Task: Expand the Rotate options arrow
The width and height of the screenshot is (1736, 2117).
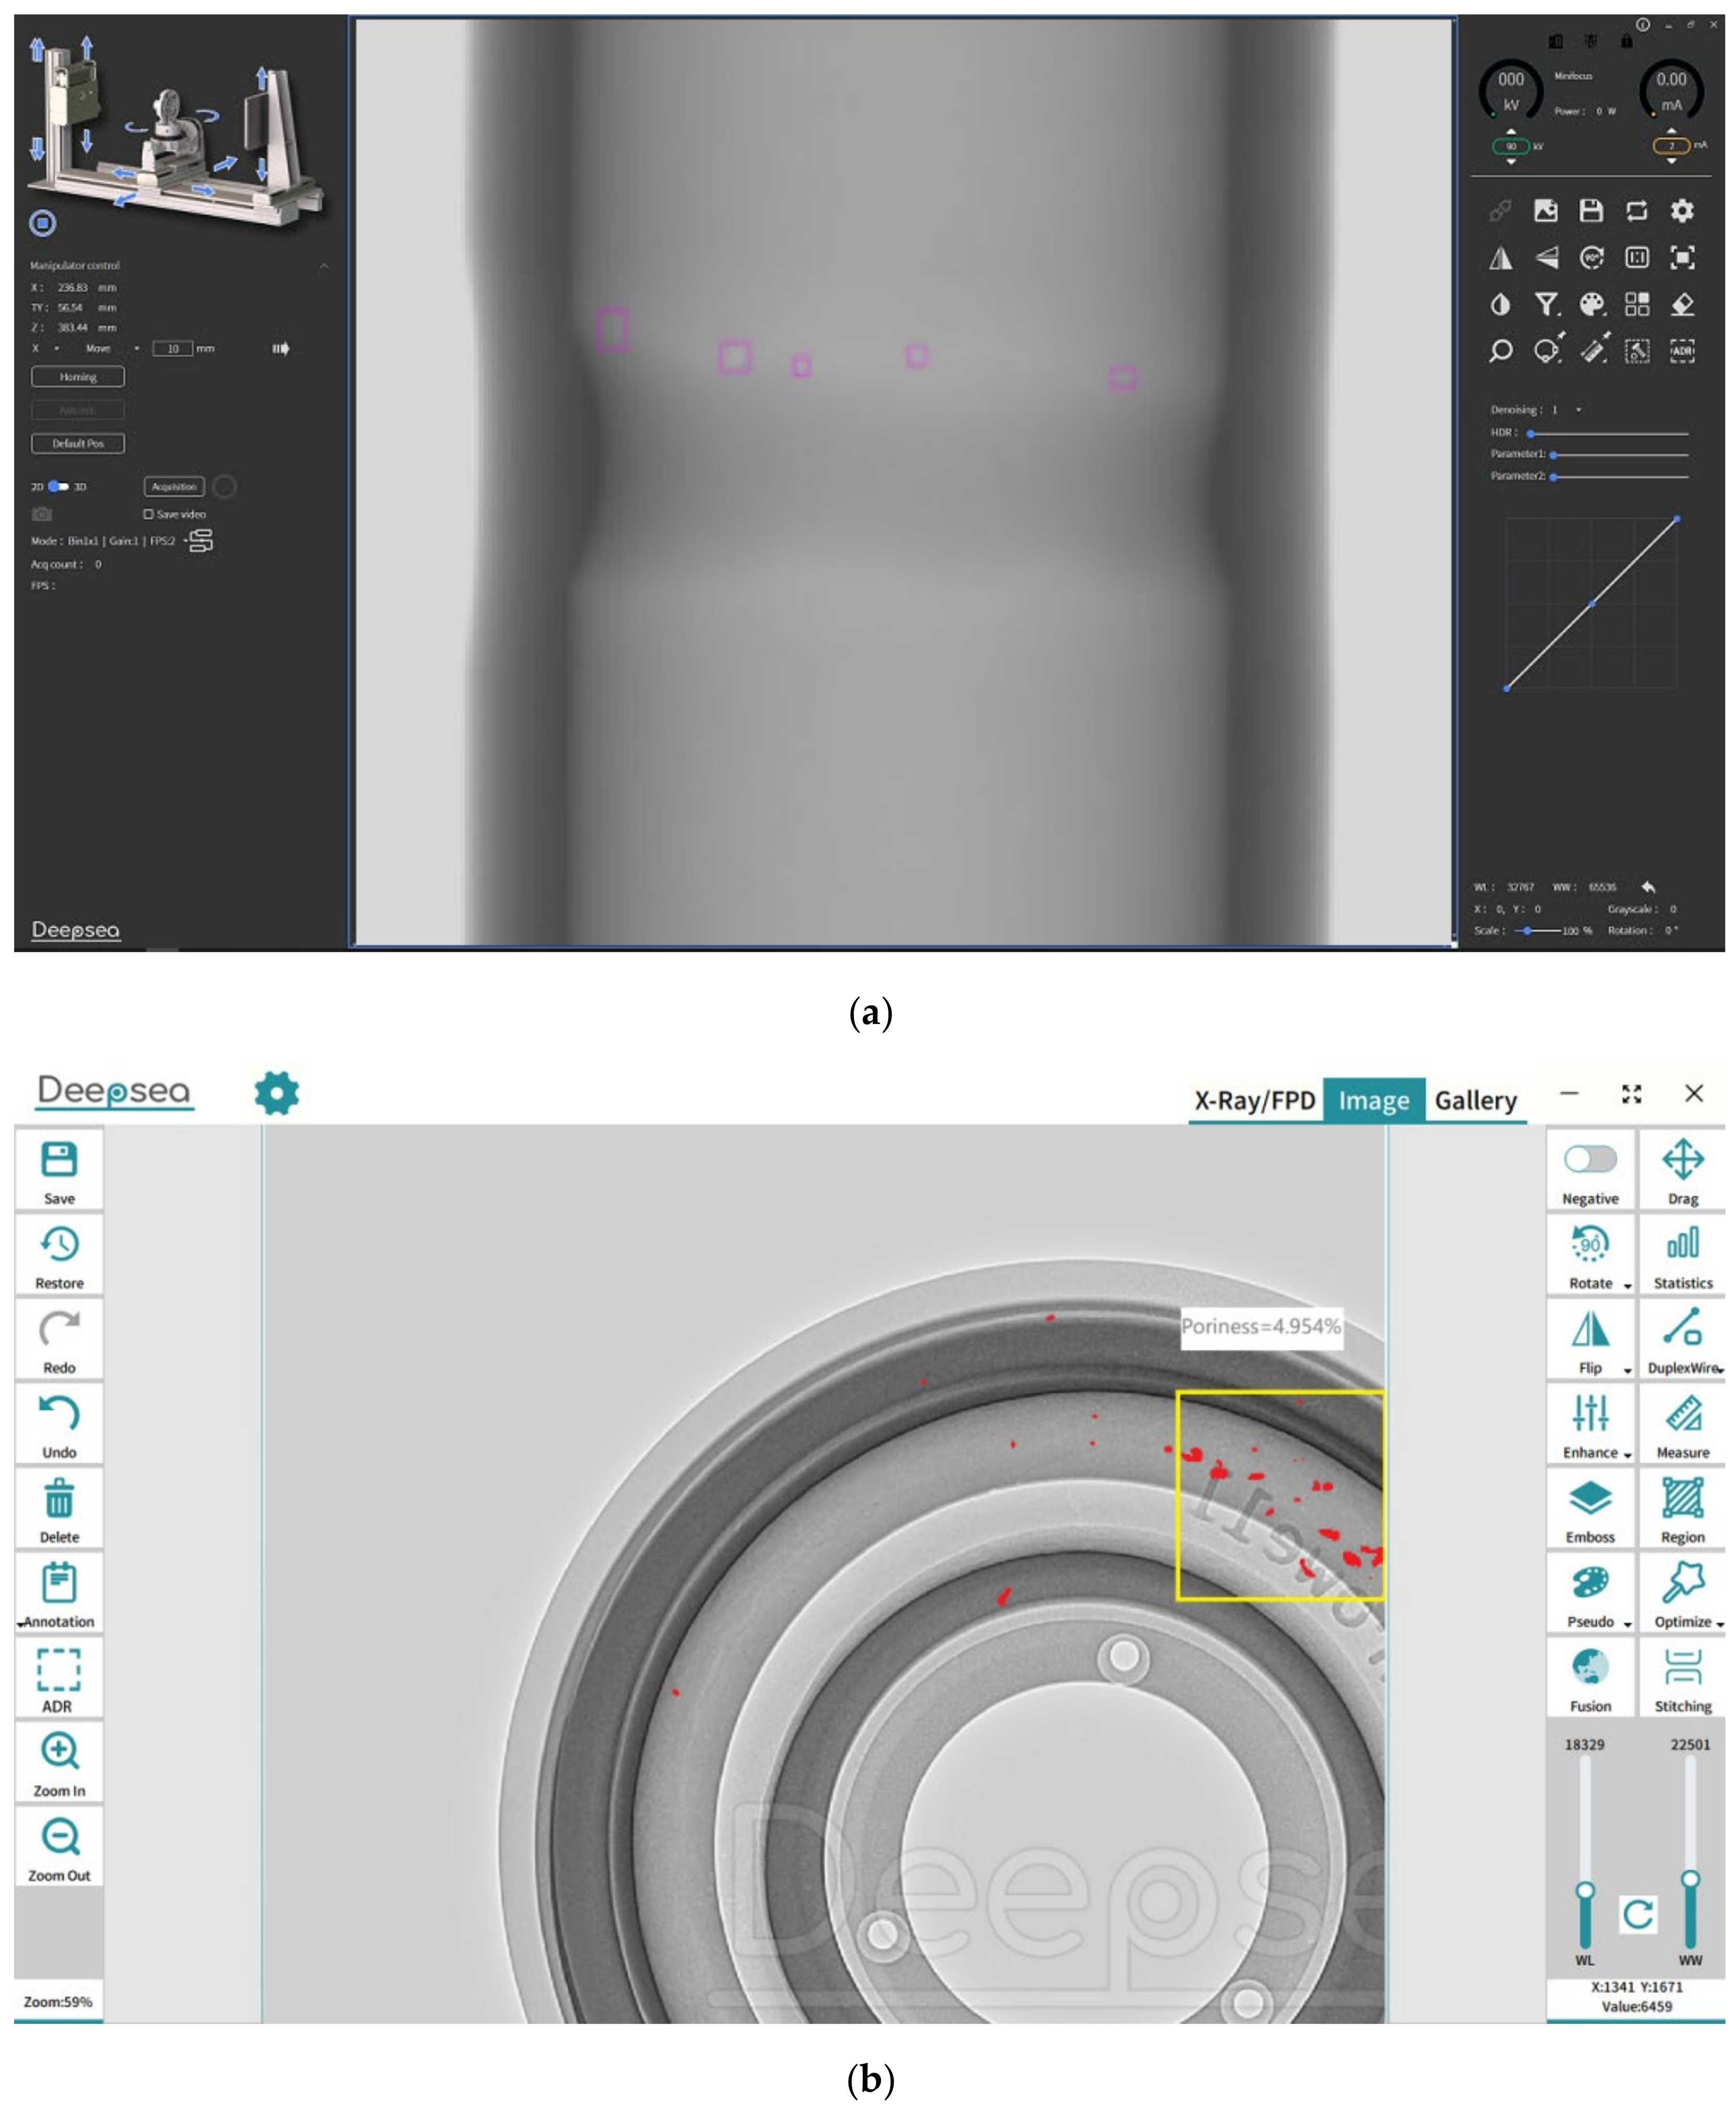Action: click(x=1627, y=1287)
